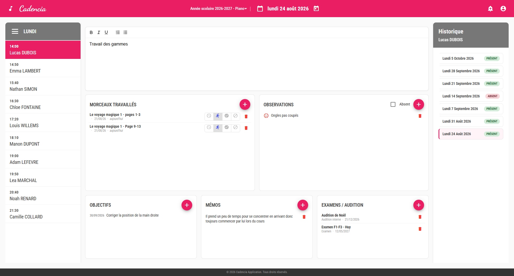Click the ABSENT badge on 14 Septembre
The width and height of the screenshot is (514, 276).
(x=493, y=96)
